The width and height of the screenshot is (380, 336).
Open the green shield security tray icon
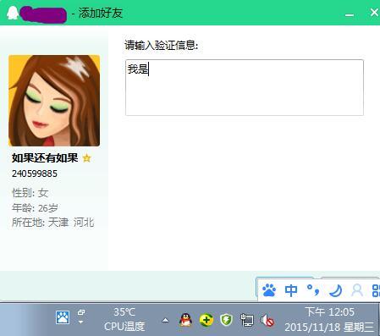pyautogui.click(x=226, y=320)
